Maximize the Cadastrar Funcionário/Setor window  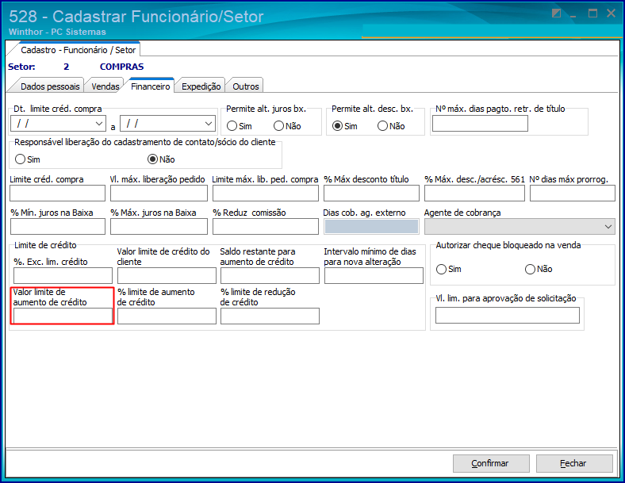coord(592,13)
